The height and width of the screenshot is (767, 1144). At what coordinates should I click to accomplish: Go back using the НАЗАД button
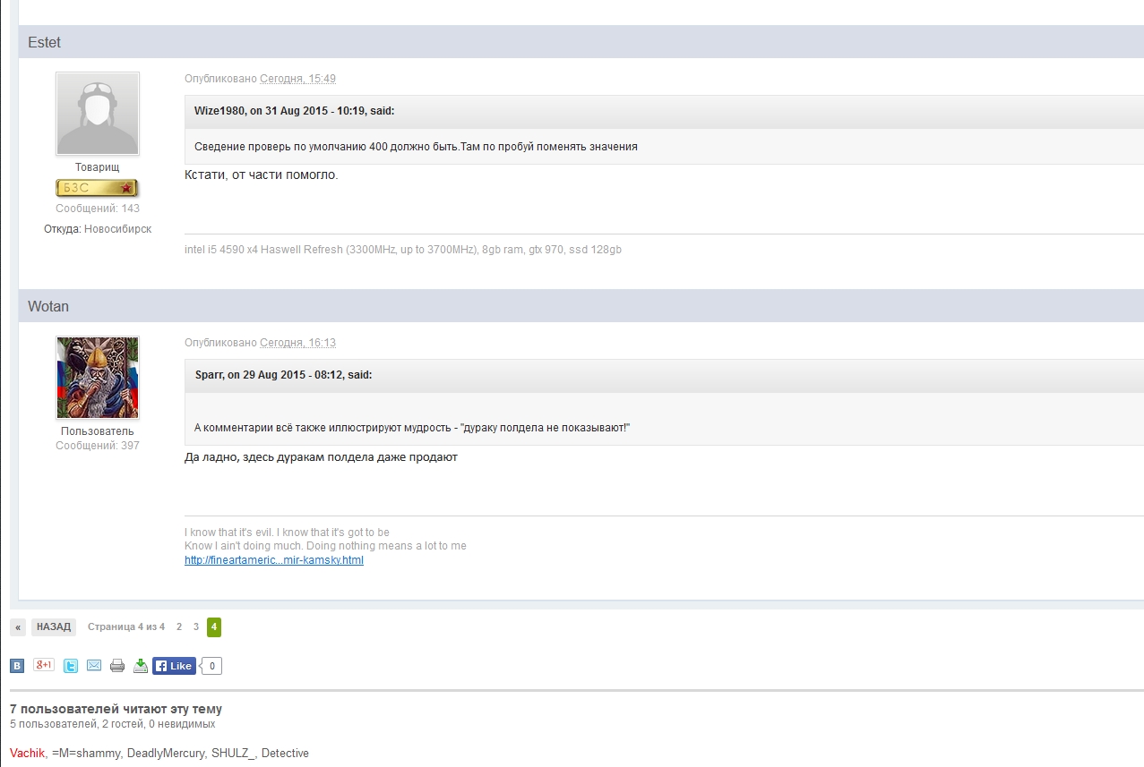tap(54, 627)
